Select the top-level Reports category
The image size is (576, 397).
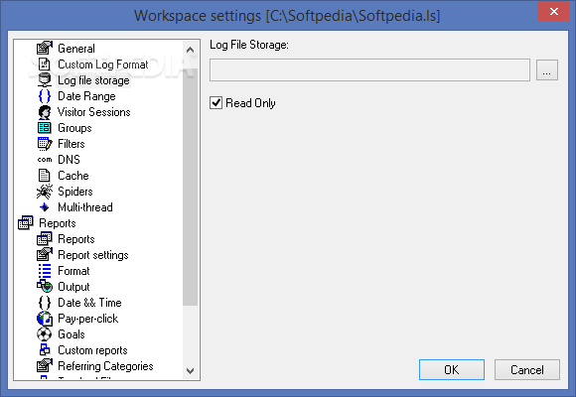click(x=58, y=223)
